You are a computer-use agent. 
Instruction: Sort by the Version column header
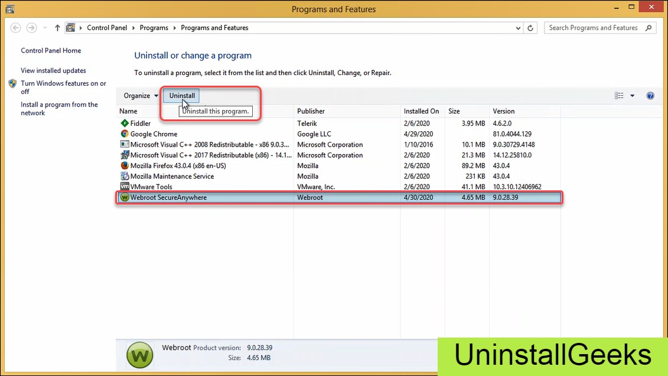(504, 111)
